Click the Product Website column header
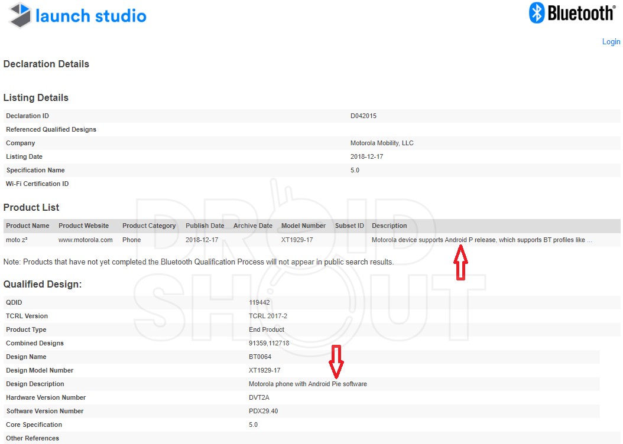 (83, 226)
